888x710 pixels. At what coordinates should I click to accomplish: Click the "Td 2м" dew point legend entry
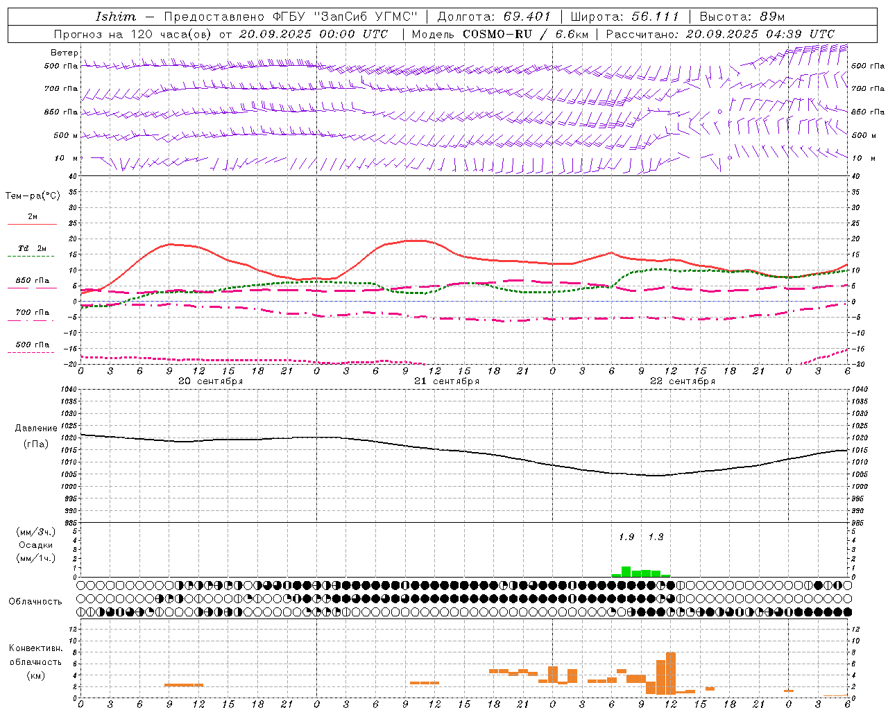point(33,248)
